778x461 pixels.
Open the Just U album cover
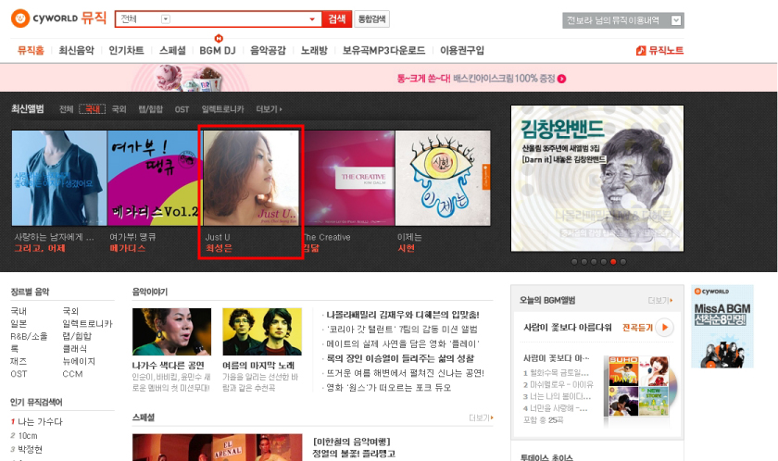coord(252,178)
